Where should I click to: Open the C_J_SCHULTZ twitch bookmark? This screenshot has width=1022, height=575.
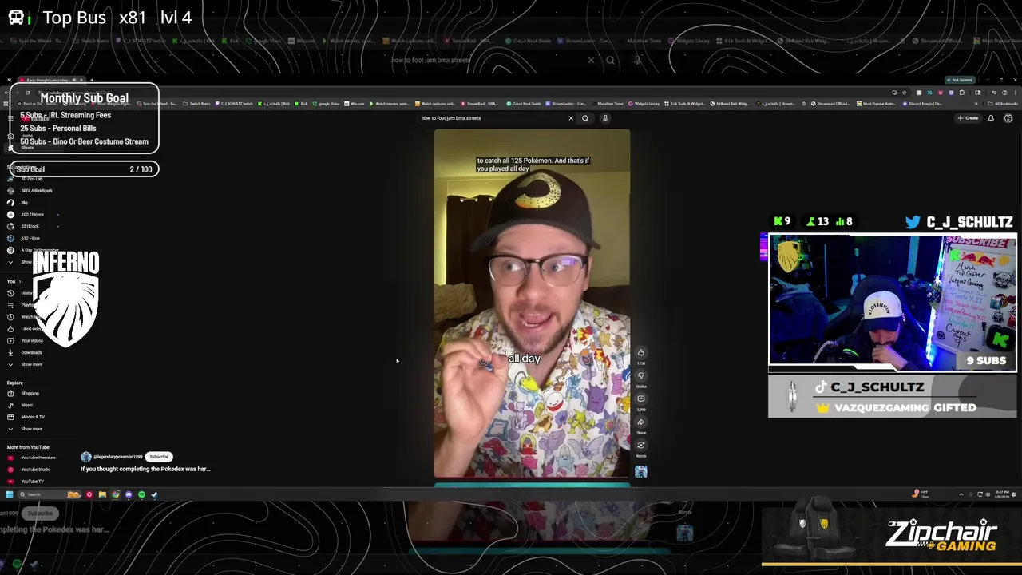click(234, 103)
